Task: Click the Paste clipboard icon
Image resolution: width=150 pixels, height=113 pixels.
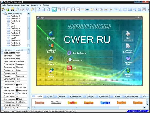Action: pos(32,9)
